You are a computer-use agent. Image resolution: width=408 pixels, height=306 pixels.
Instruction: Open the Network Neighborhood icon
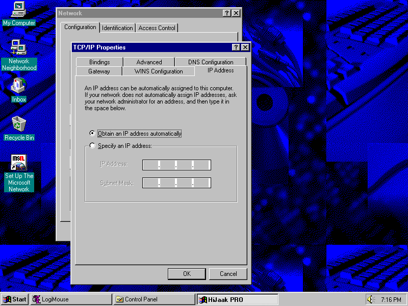19,47
